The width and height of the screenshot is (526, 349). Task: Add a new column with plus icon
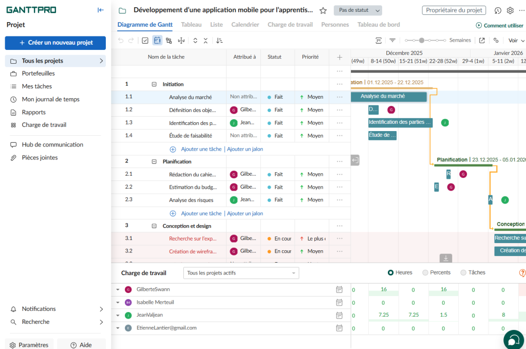tap(340, 57)
